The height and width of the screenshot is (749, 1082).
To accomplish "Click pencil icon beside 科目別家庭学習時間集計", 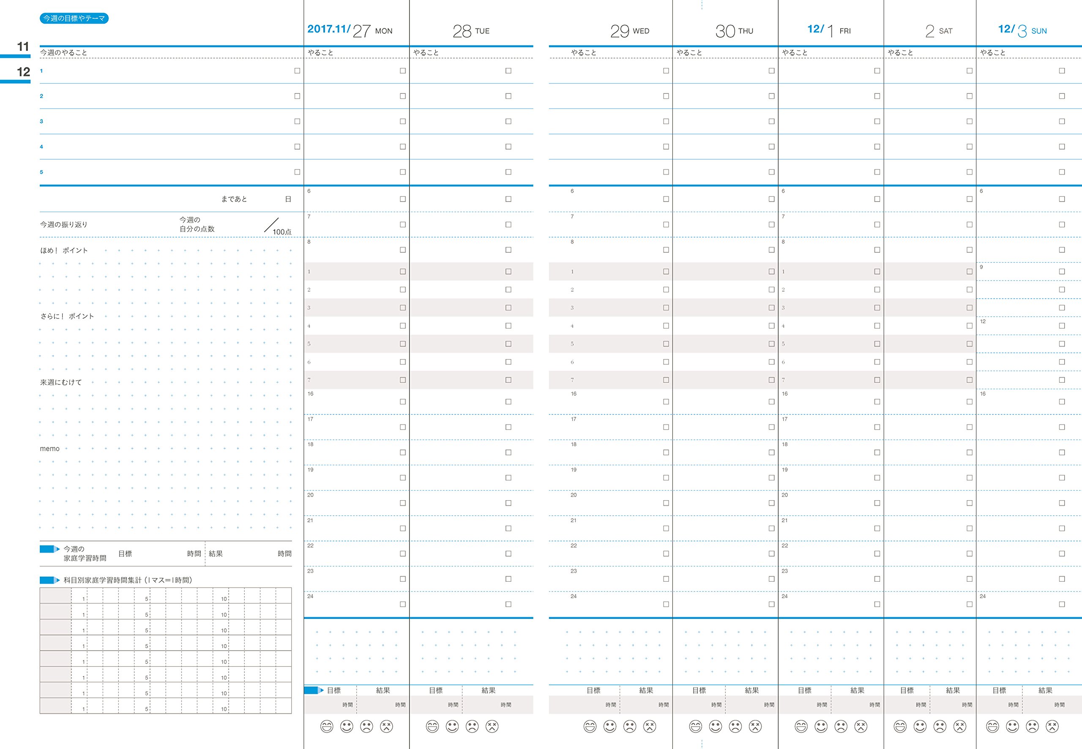I will coord(50,580).
